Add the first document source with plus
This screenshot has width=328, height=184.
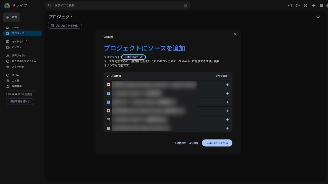227,93
